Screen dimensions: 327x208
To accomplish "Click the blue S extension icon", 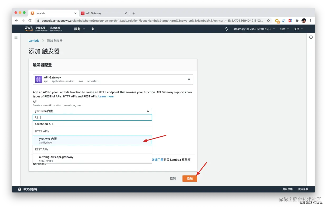I will click(x=284, y=21).
